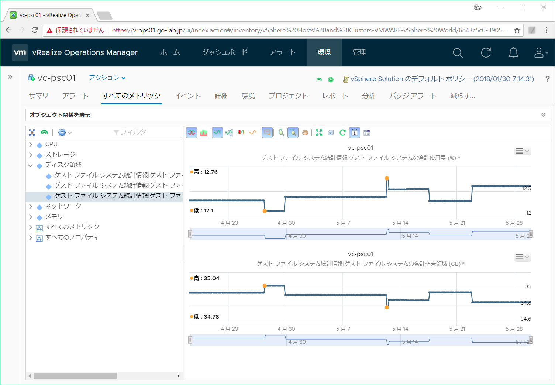Open the アクション dropdown
The width and height of the screenshot is (555, 385).
[x=107, y=78]
